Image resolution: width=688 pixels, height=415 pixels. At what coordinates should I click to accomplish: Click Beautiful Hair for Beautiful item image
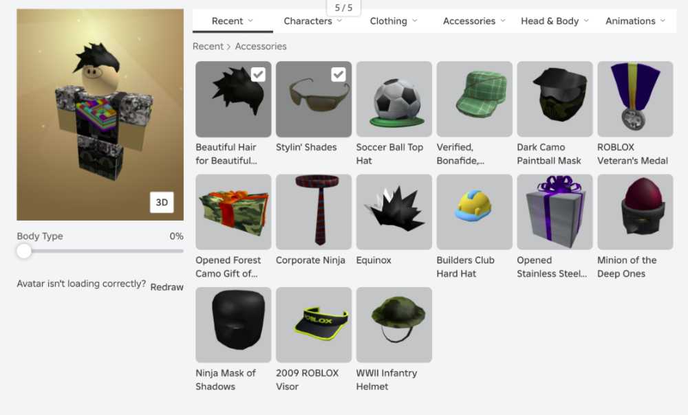[x=233, y=99]
